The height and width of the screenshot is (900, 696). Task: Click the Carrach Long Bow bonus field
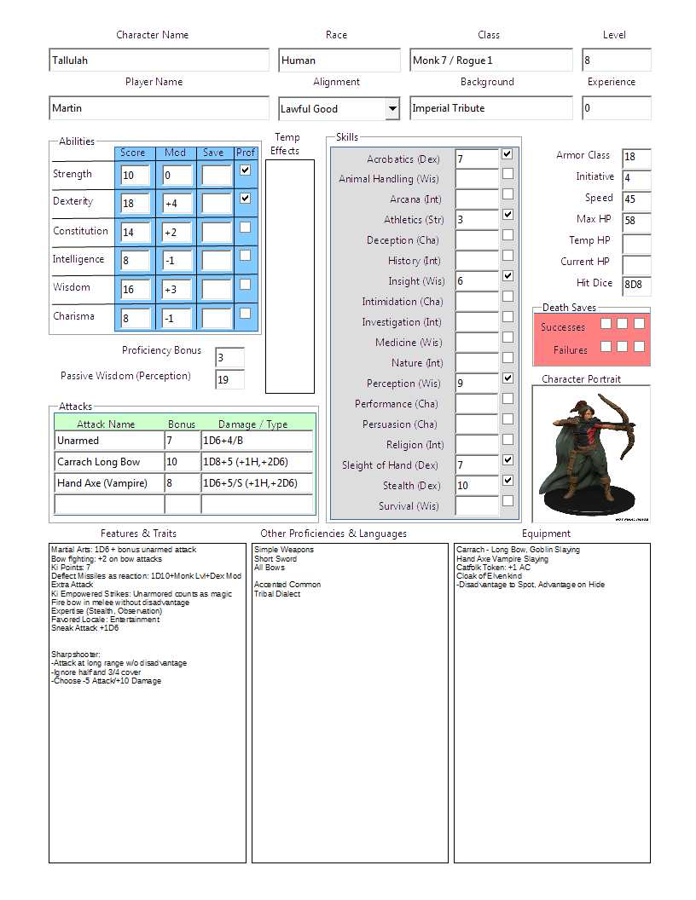point(183,461)
